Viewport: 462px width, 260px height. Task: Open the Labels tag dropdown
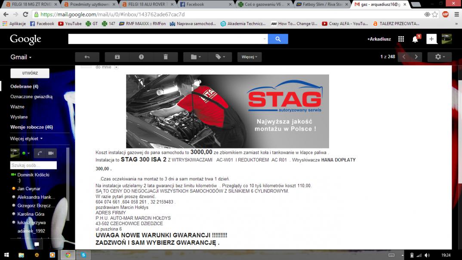[x=220, y=57]
